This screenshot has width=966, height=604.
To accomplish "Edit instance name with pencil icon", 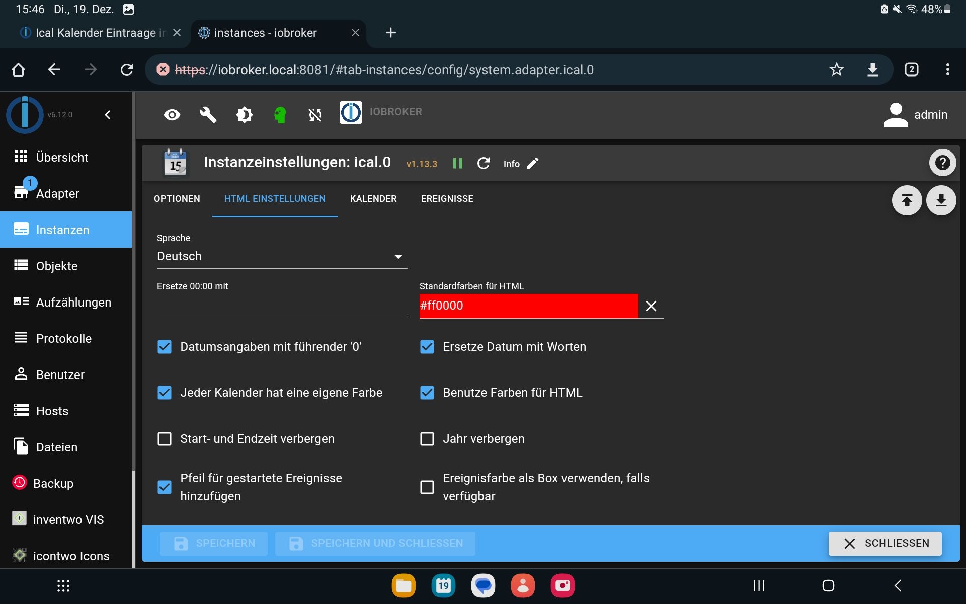I will [x=533, y=163].
